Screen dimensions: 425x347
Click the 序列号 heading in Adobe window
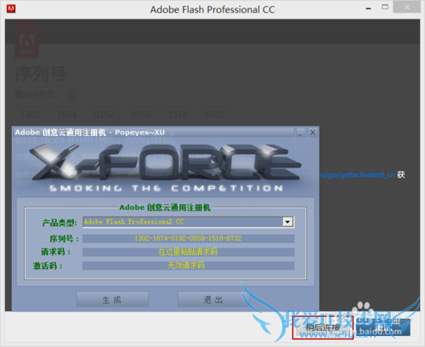pos(41,74)
